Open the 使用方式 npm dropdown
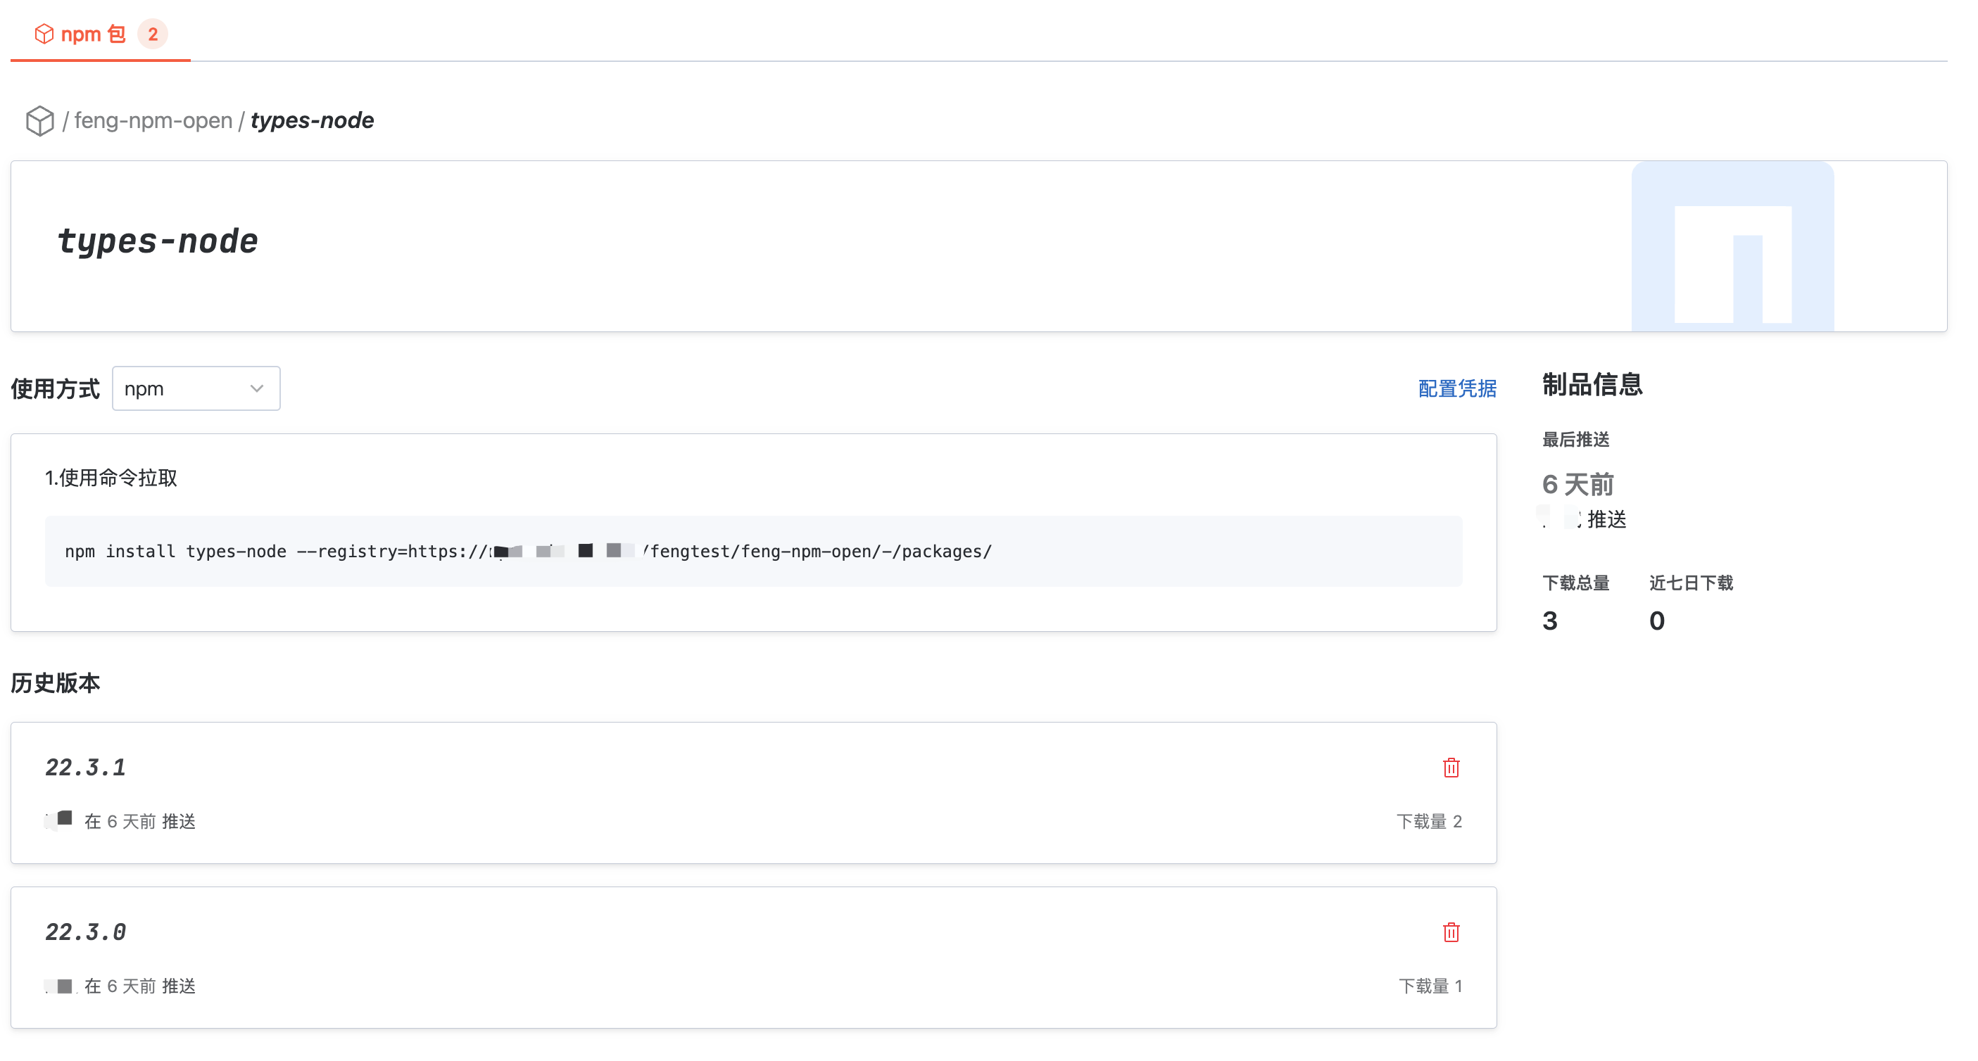Viewport: 1978px width, 1061px height. tap(195, 388)
